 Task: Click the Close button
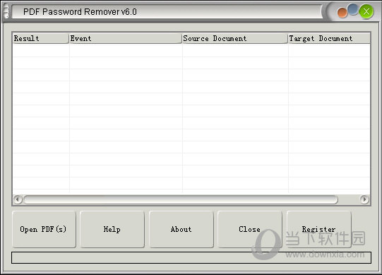(250, 229)
